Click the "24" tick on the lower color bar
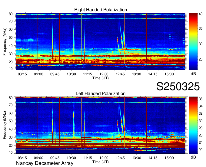This screenshot has width=206, height=167. (201, 142)
